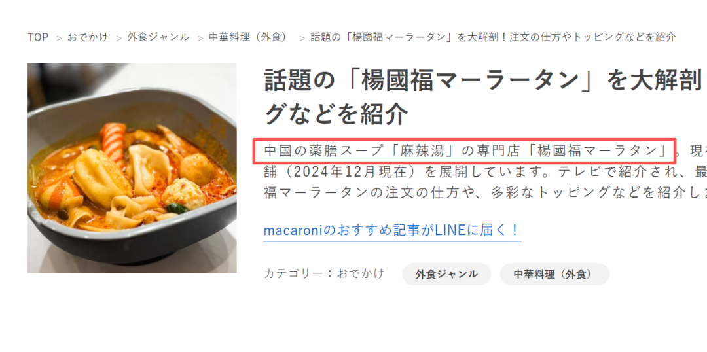The height and width of the screenshot is (352, 707).
Task: Click arrow separator after TOP breadcrumb
Action: (59, 38)
